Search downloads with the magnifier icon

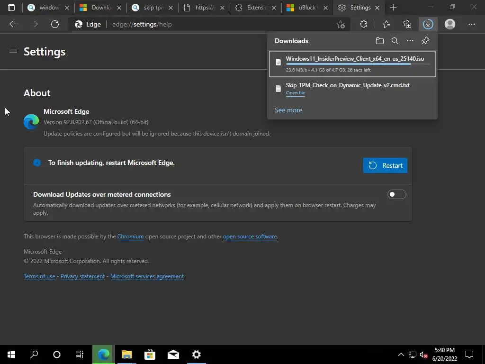(x=395, y=41)
